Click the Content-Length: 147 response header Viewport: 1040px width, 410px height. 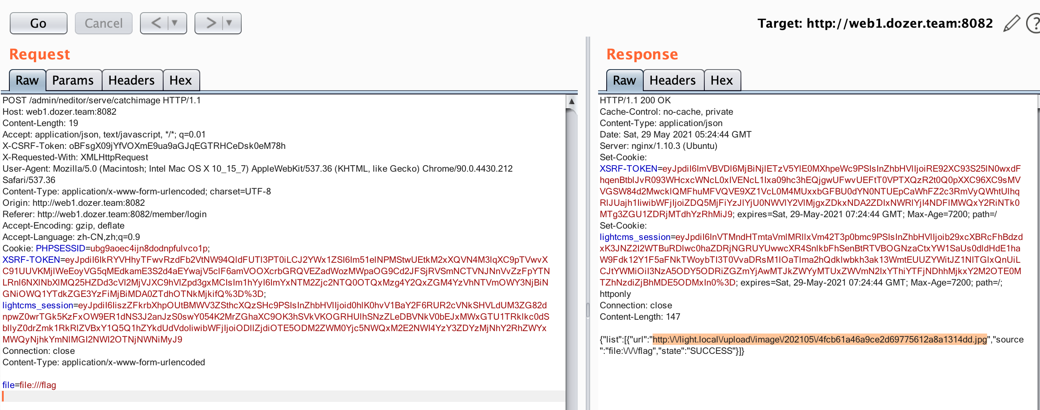coord(640,317)
